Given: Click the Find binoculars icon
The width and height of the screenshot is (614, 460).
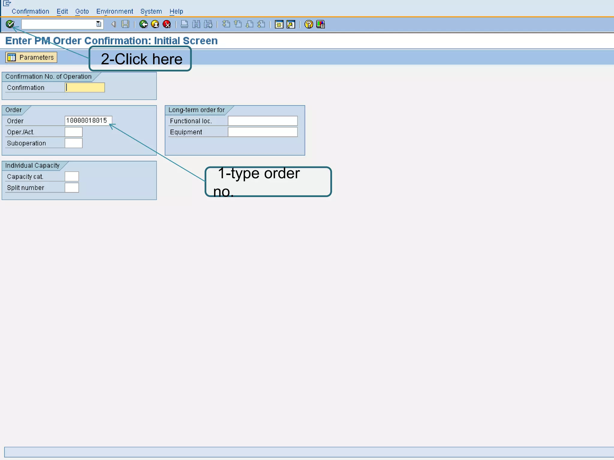Looking at the screenshot, I should pyautogui.click(x=196, y=24).
